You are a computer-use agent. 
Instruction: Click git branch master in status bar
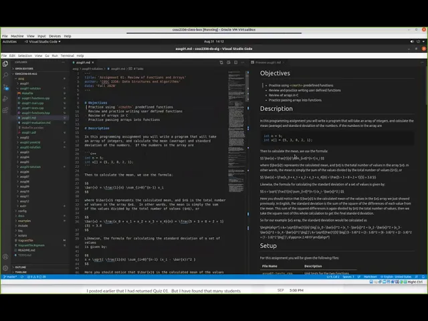[x=10, y=277]
